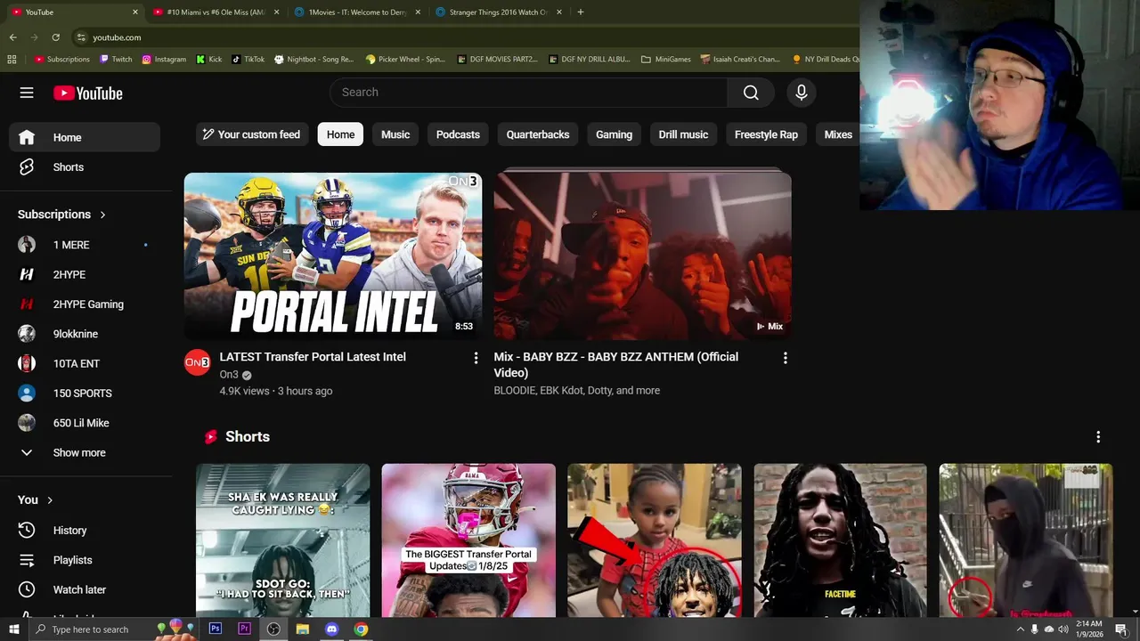Select the Gaming filter chip

(614, 134)
